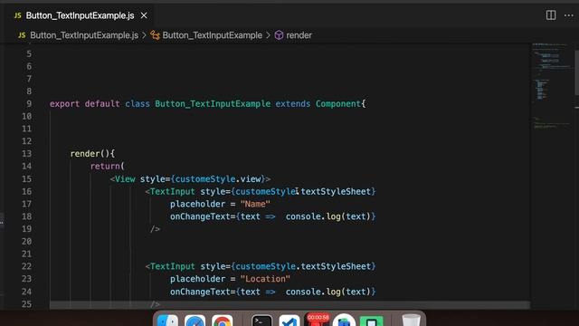Viewport: 579px width, 326px height.
Task: Select line number 9 in the gutter
Action: point(29,104)
